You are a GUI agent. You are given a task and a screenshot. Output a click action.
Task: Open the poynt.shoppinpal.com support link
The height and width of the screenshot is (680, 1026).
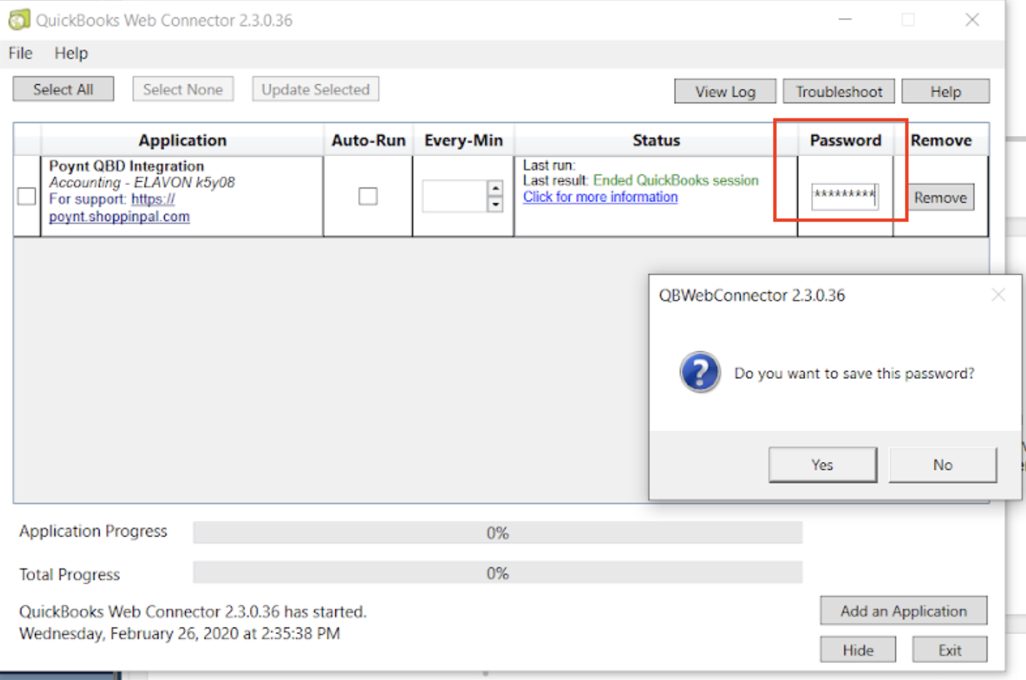tap(119, 216)
